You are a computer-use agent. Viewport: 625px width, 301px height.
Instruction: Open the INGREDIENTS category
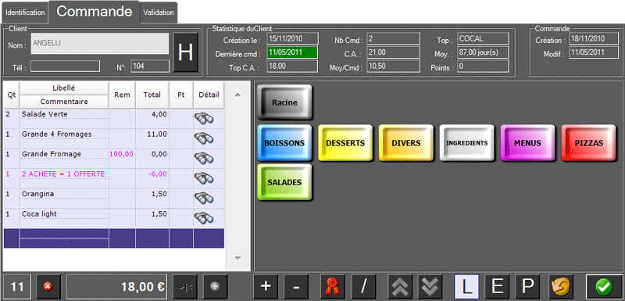point(466,143)
